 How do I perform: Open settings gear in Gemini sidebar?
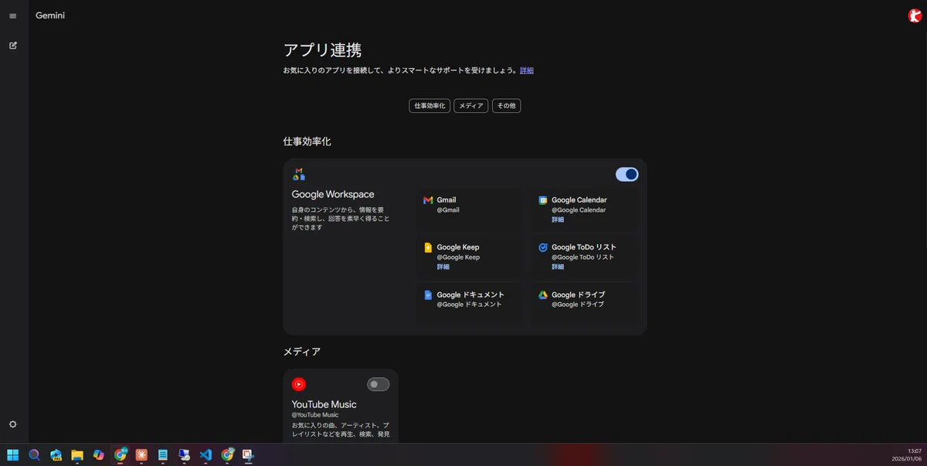click(x=12, y=424)
